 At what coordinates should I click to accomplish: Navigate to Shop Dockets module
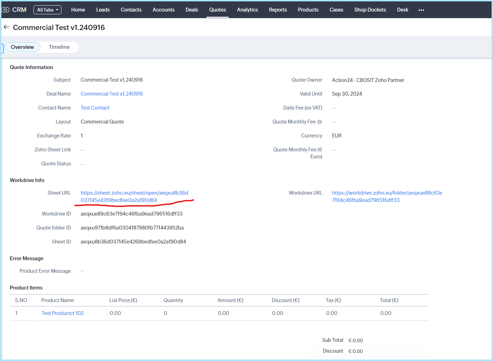click(x=370, y=10)
